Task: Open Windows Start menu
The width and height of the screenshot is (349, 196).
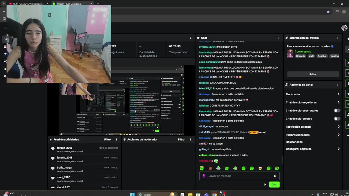Action: pyautogui.click(x=132, y=194)
